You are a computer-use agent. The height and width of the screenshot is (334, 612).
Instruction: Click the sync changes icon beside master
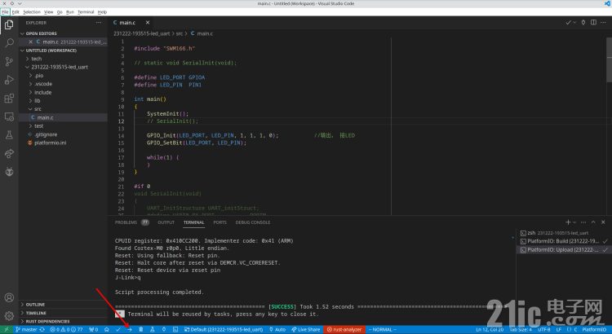[42, 329]
